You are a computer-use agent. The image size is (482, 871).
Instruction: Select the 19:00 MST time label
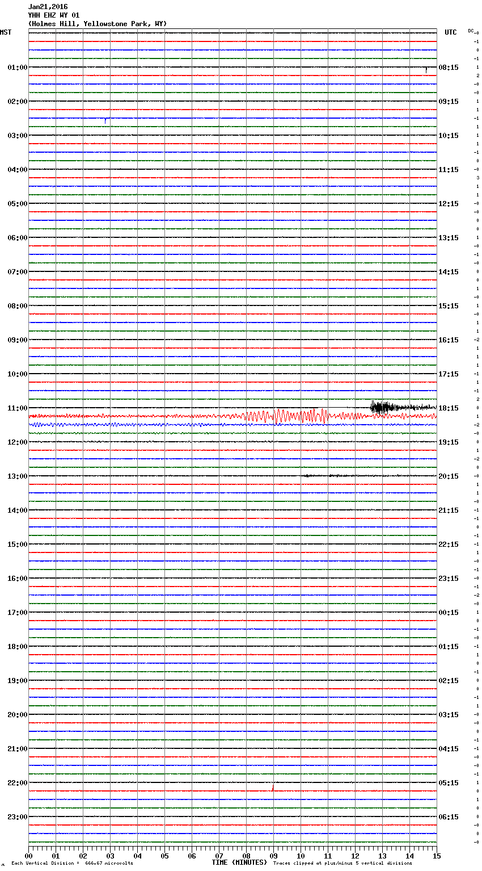(x=18, y=681)
